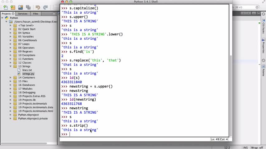Screen dimensions: 266x149
Task: Click the folder icon beside 18 Debugging
Action: (15, 92)
